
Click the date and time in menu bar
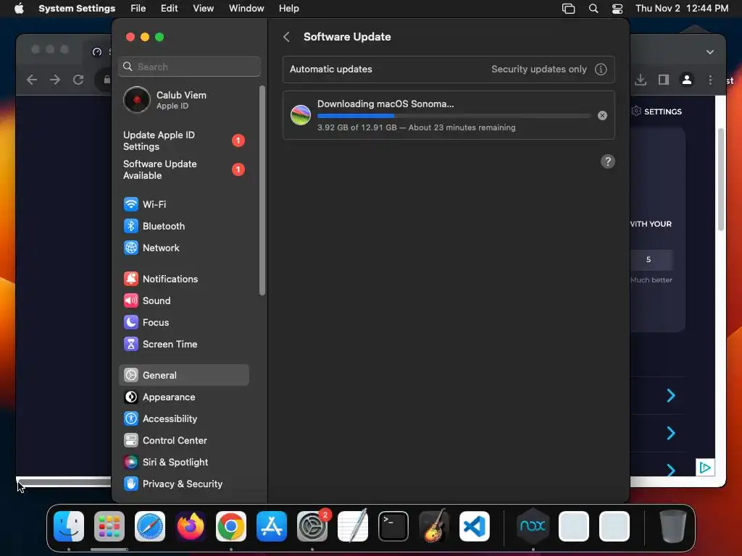[x=681, y=9]
